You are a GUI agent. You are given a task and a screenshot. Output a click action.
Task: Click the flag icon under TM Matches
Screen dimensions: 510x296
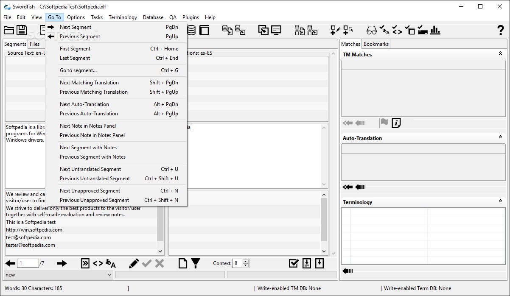point(384,123)
